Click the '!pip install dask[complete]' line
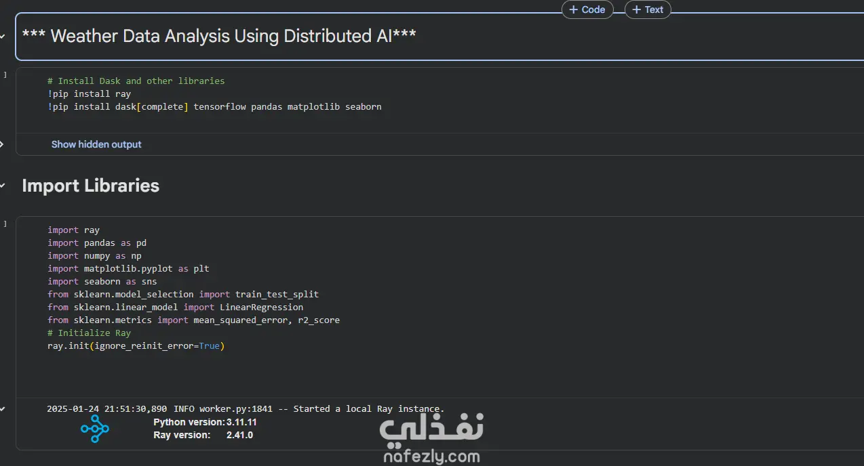Image resolution: width=864 pixels, height=466 pixels. pos(214,106)
